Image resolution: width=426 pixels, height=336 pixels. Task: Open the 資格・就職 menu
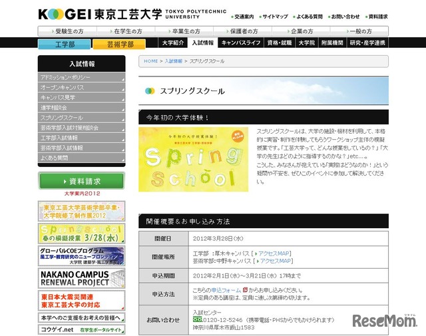(x=280, y=43)
